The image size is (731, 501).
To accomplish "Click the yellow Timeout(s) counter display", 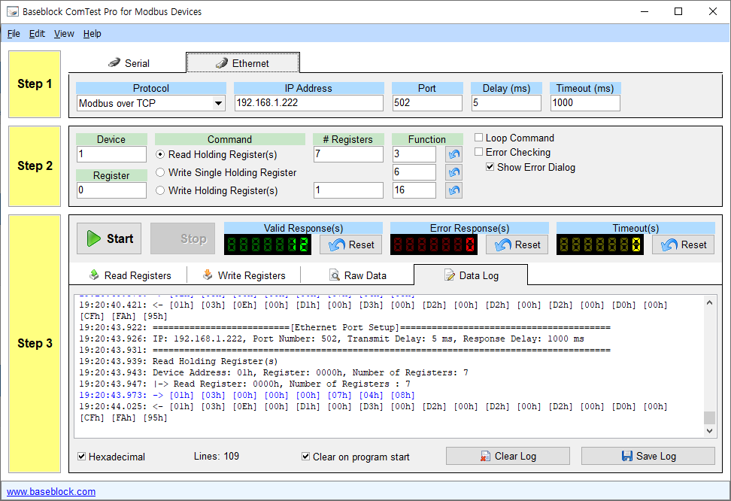I will [x=600, y=245].
